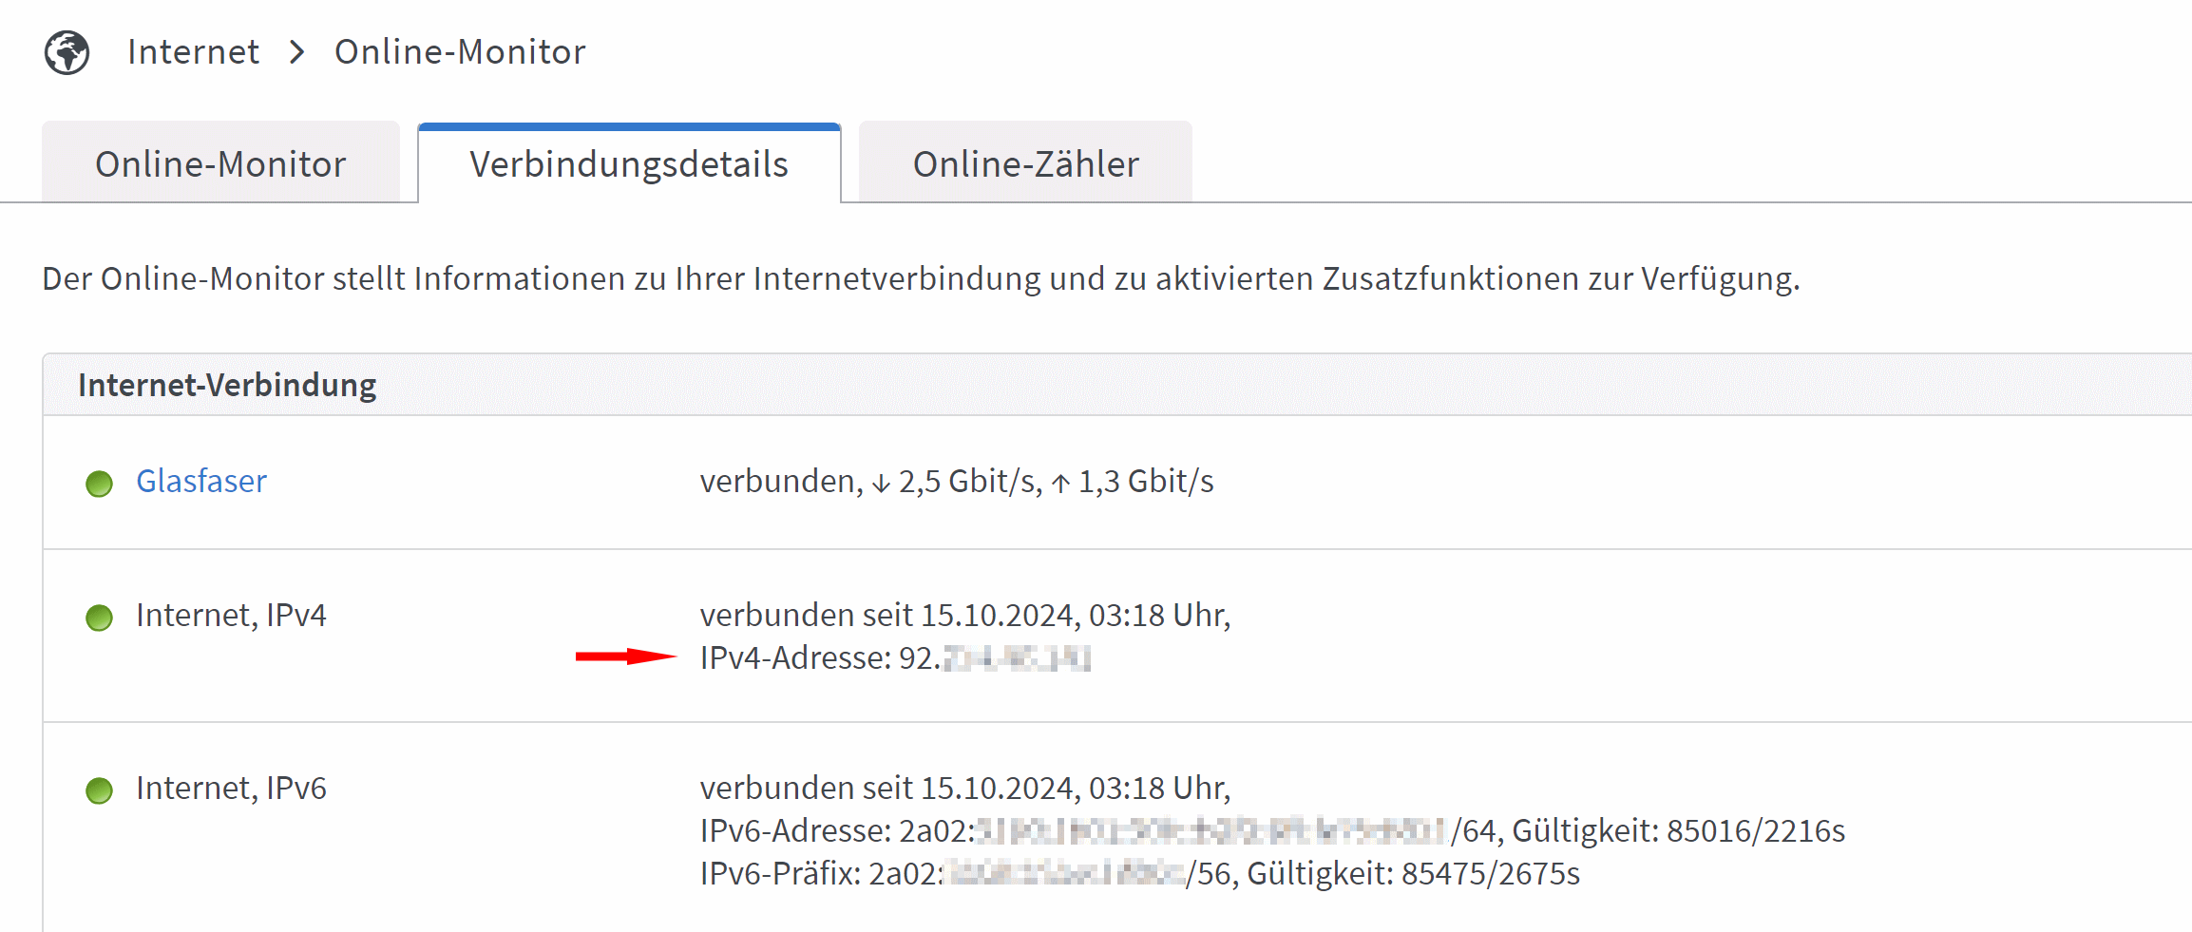Click the Internet-Verbindung section header
The height and width of the screenshot is (932, 2192).
227,385
